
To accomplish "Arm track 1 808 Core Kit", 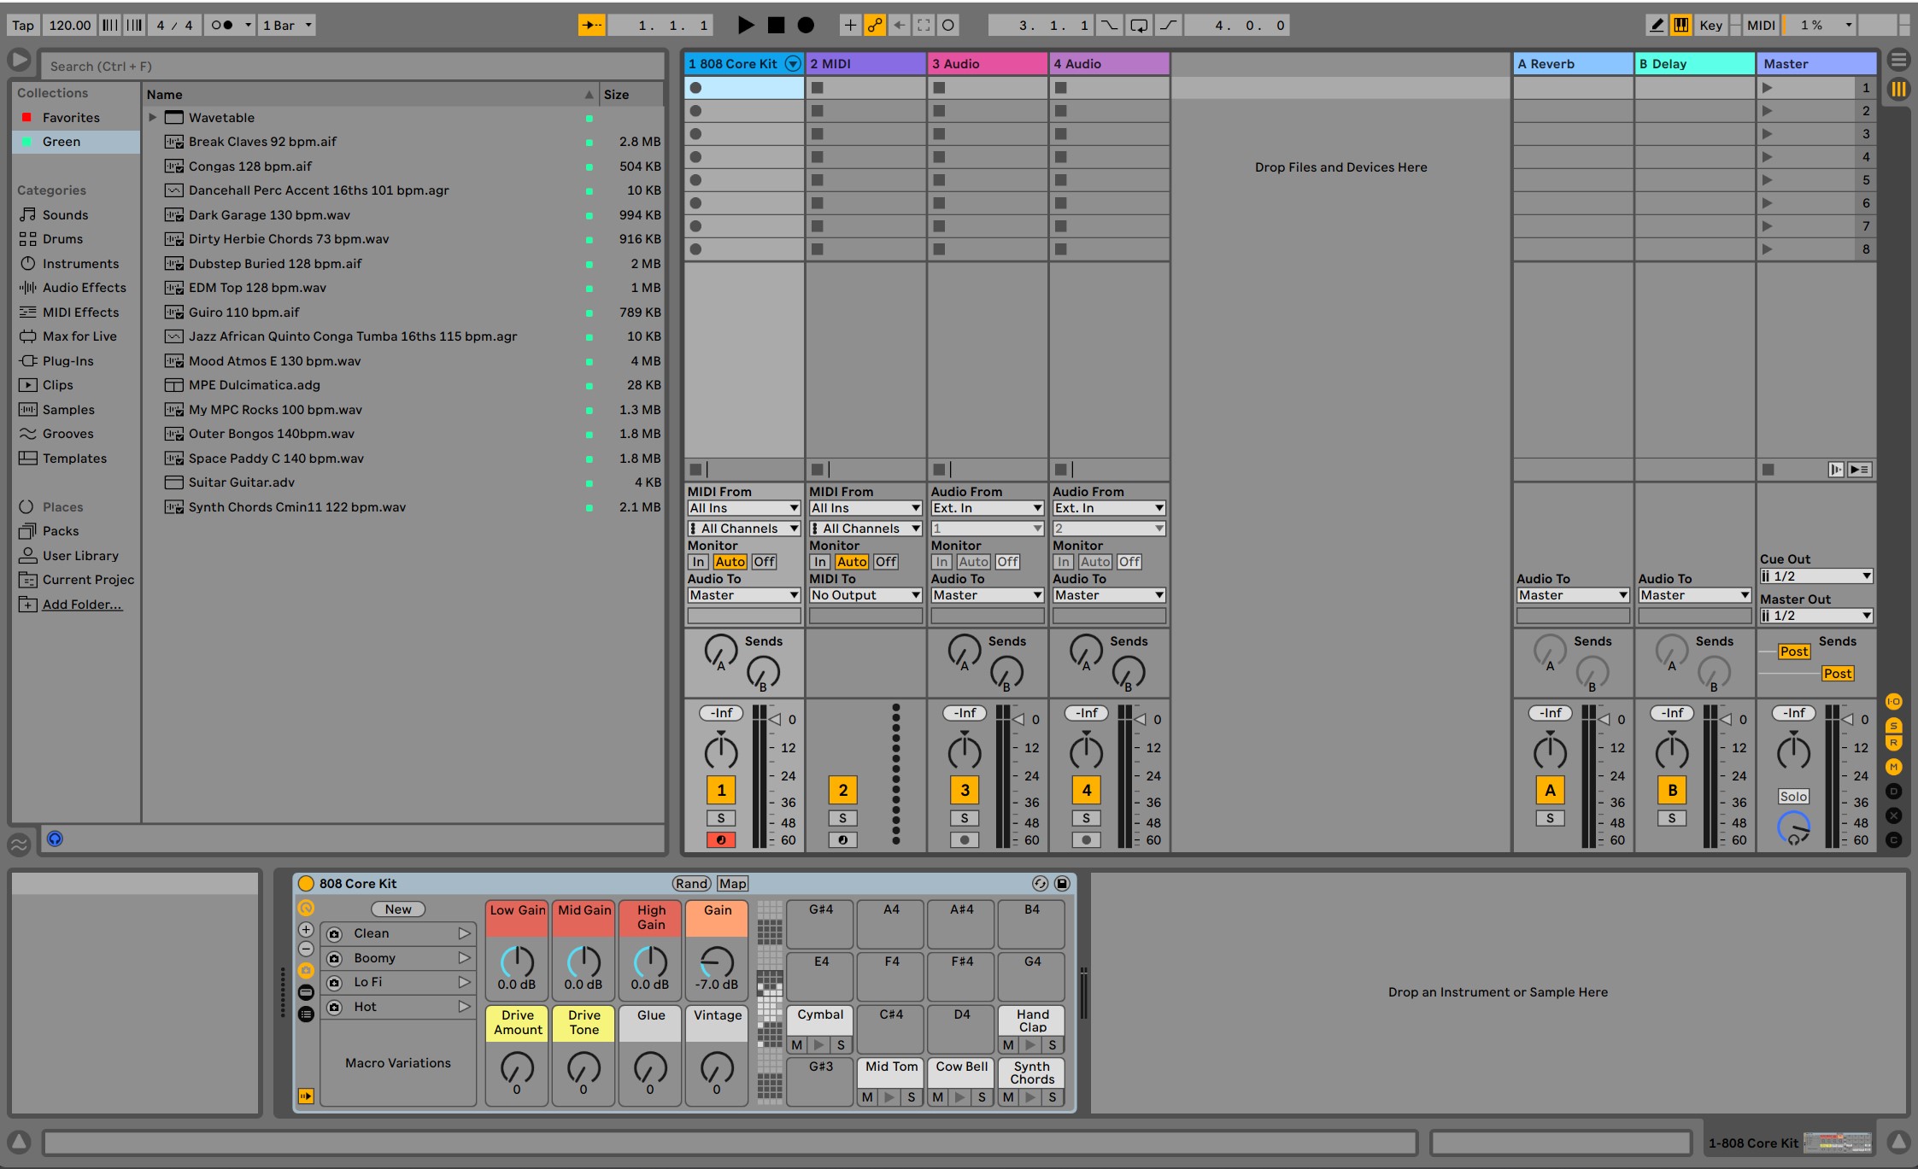I will (x=721, y=840).
